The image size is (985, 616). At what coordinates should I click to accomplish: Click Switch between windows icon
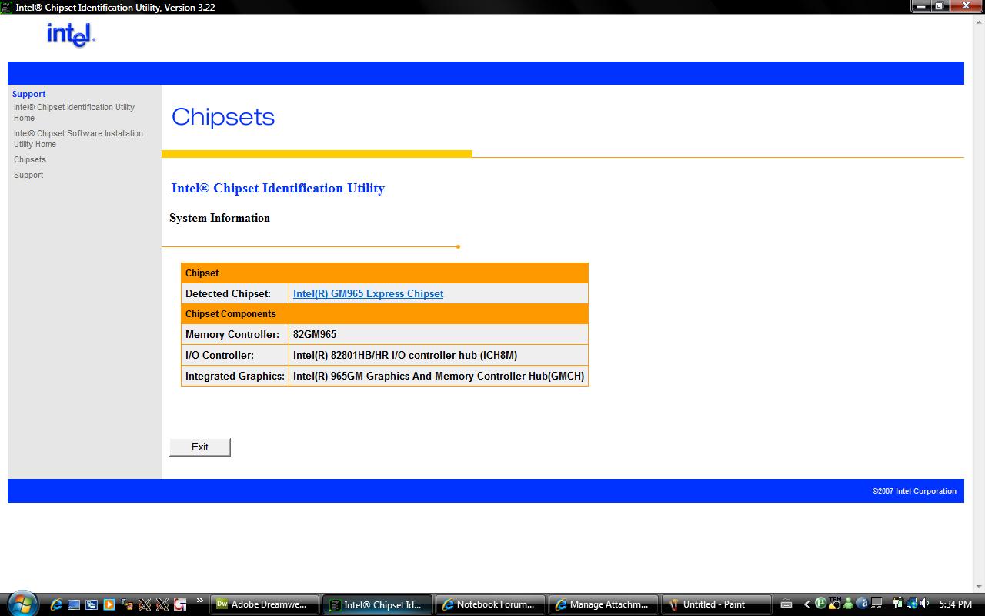click(92, 604)
